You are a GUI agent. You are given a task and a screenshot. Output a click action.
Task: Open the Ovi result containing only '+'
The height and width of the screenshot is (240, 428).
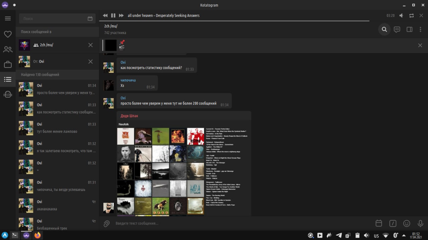[x=57, y=167]
